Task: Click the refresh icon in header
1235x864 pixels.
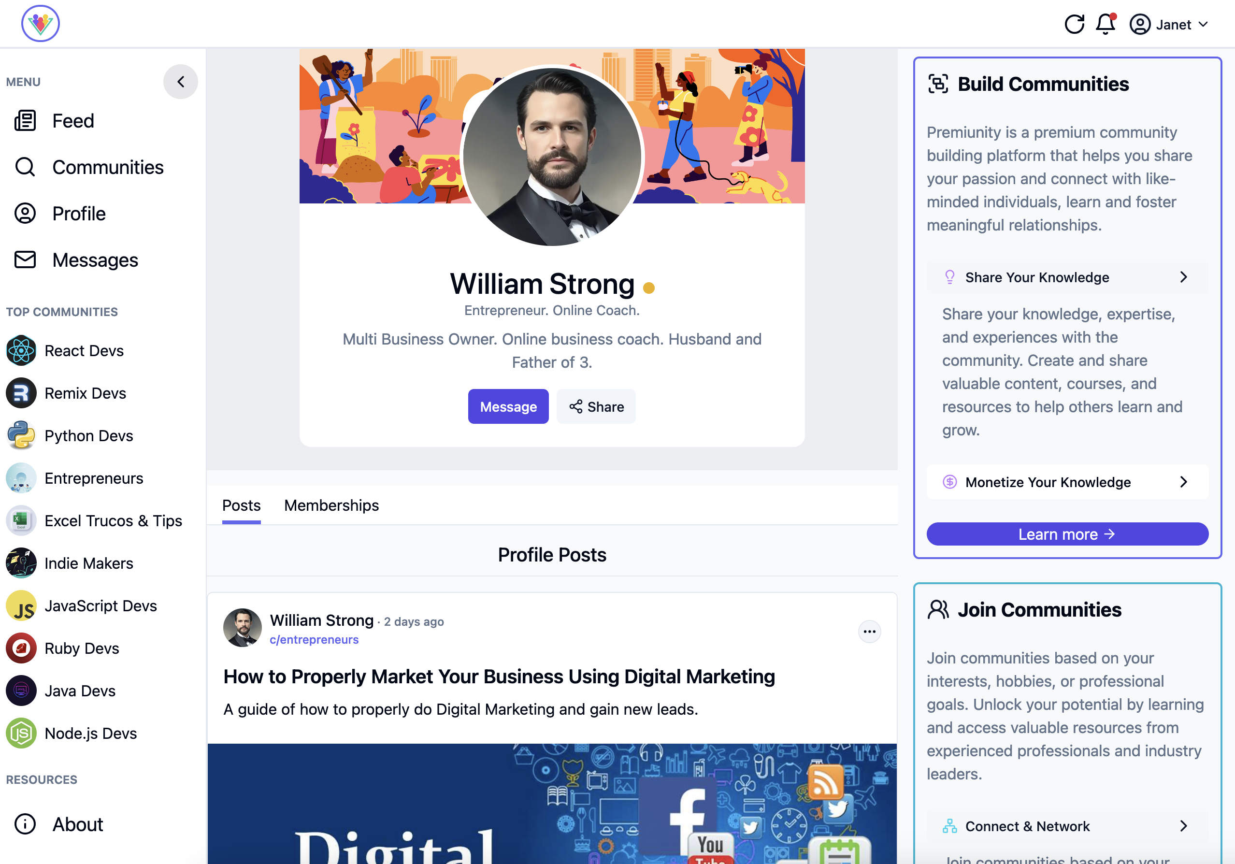Action: point(1074,24)
